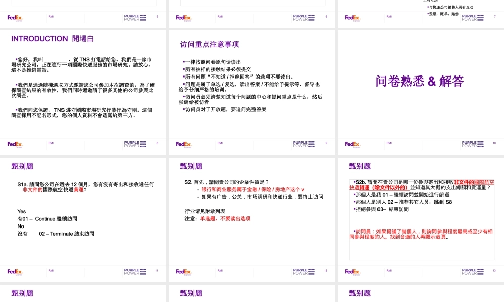This screenshot has height=302, width=504.
Task: Select the 'INTRODUCTION 開場白' slide title
Action: (52, 39)
